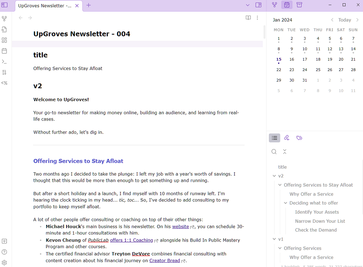The height and width of the screenshot is (267, 363).
Task: Switch to local graph sidebar tab
Action: click(x=274, y=5)
